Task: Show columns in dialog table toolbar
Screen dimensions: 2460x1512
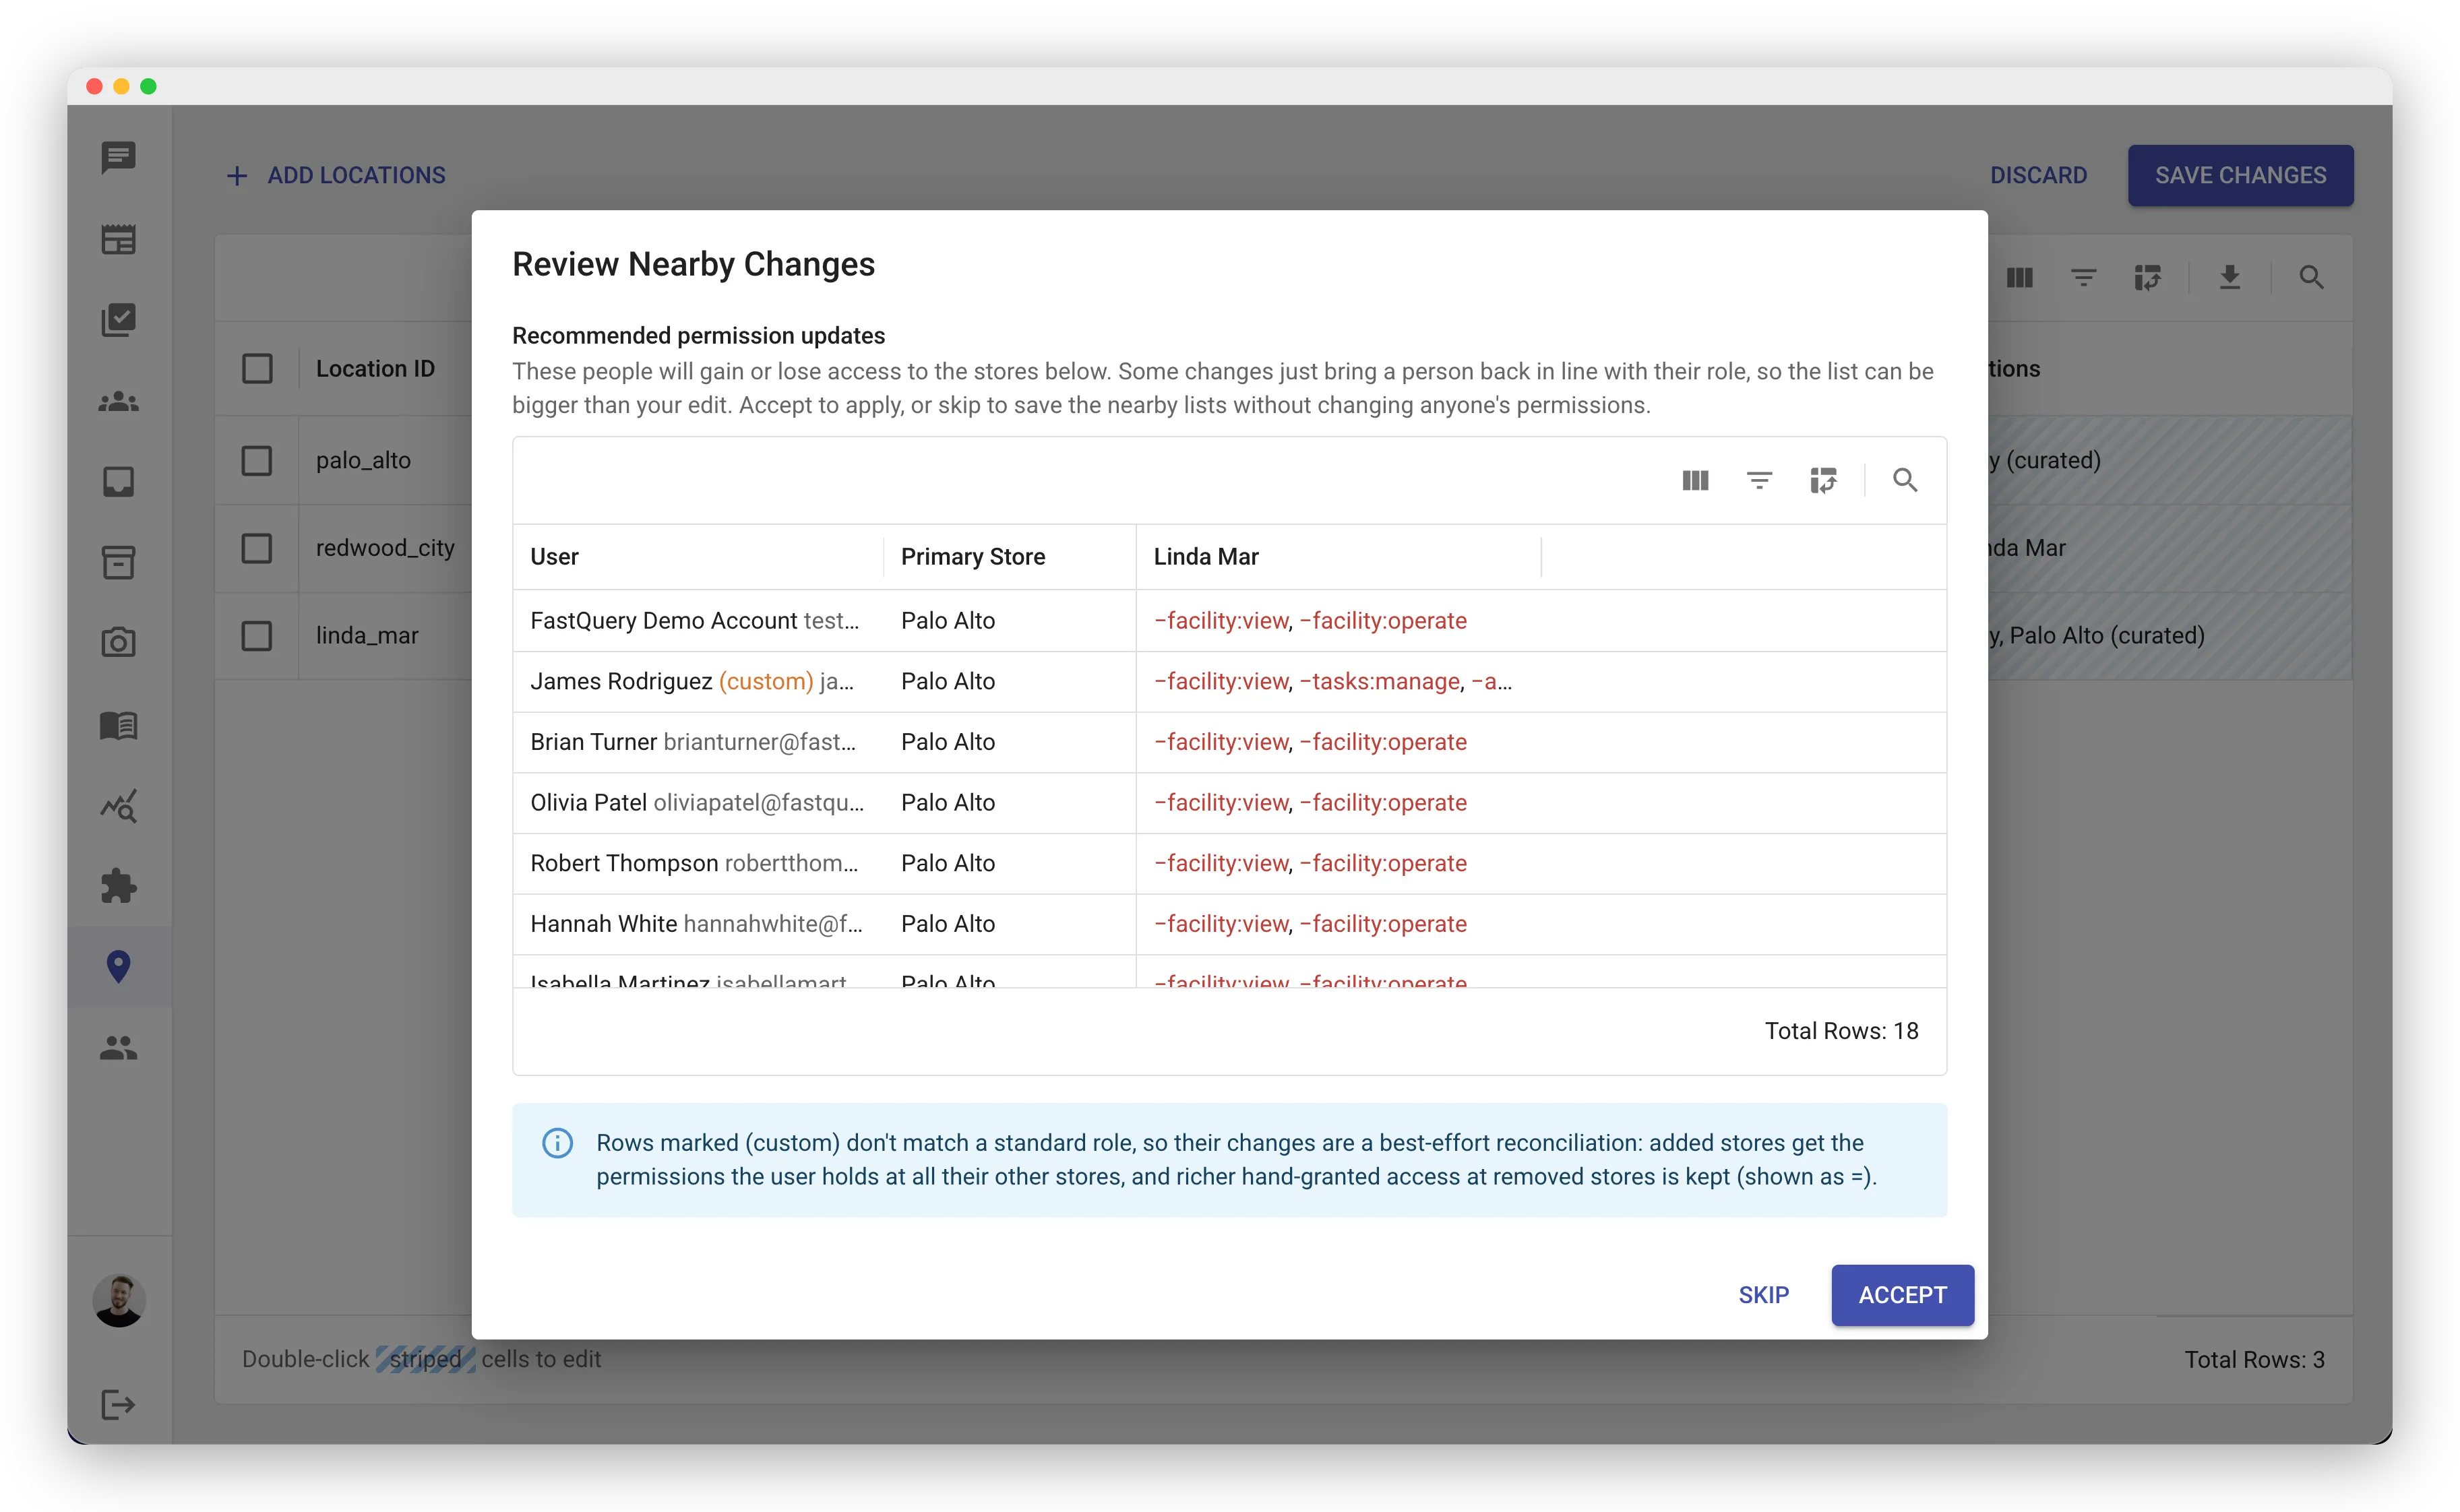Action: 1695,481
